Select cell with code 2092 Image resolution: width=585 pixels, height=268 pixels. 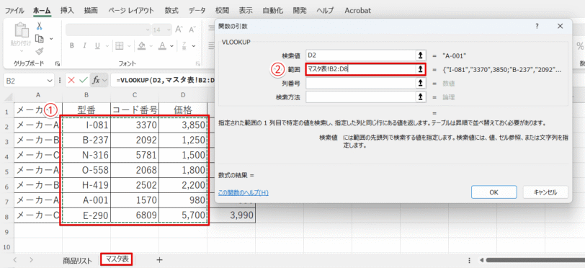135,140
